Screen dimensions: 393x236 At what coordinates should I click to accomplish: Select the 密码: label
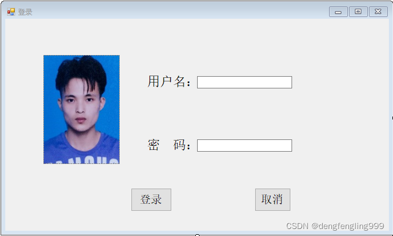pyautogui.click(x=169, y=145)
